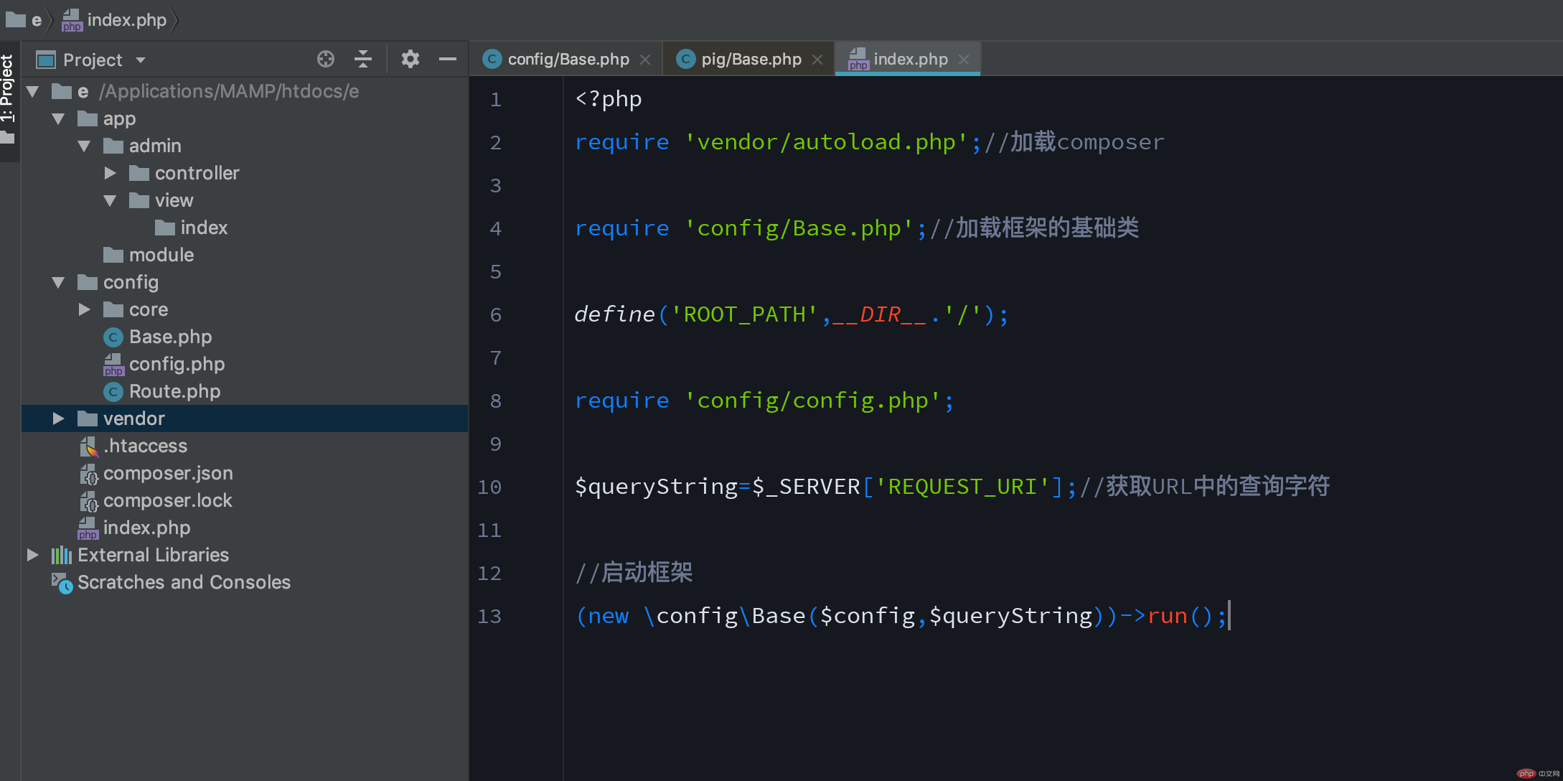1563x781 pixels.
Task: Collapse the admin folder
Action: click(85, 146)
